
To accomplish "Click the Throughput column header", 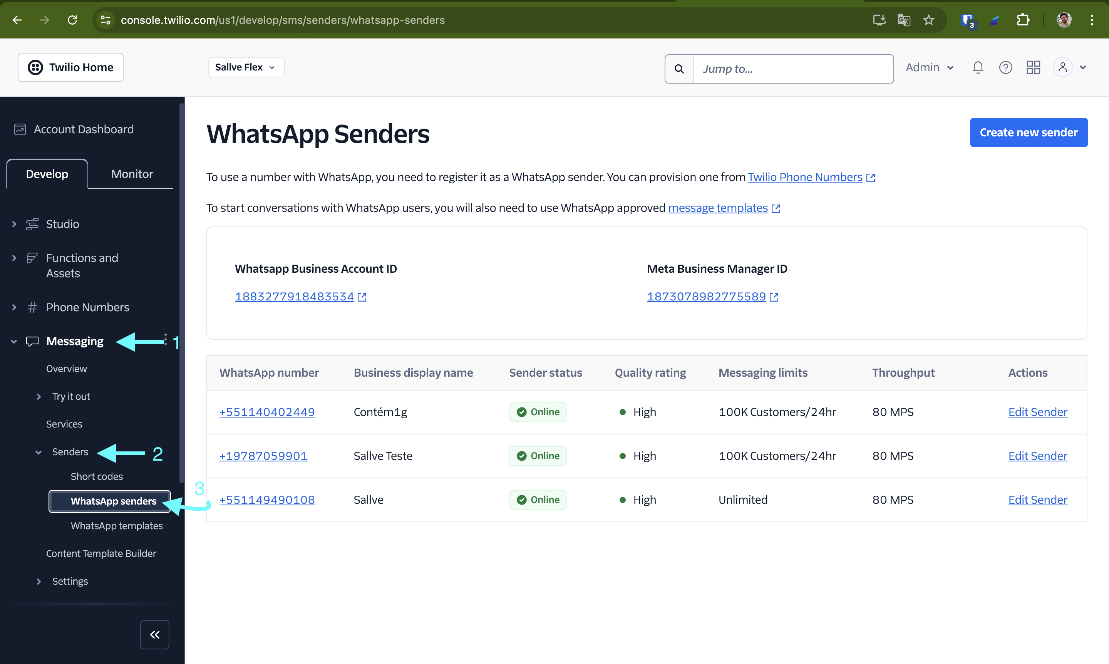I will (903, 373).
